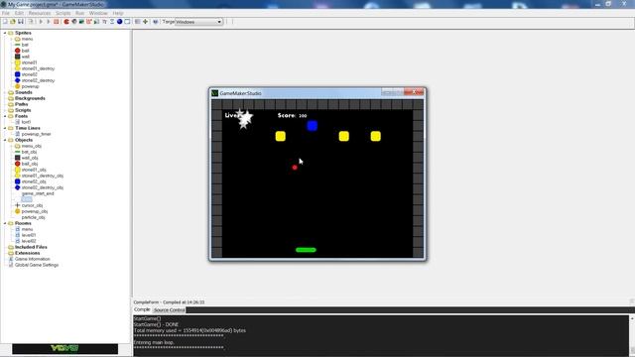Open Global Game Settings

coord(37,265)
